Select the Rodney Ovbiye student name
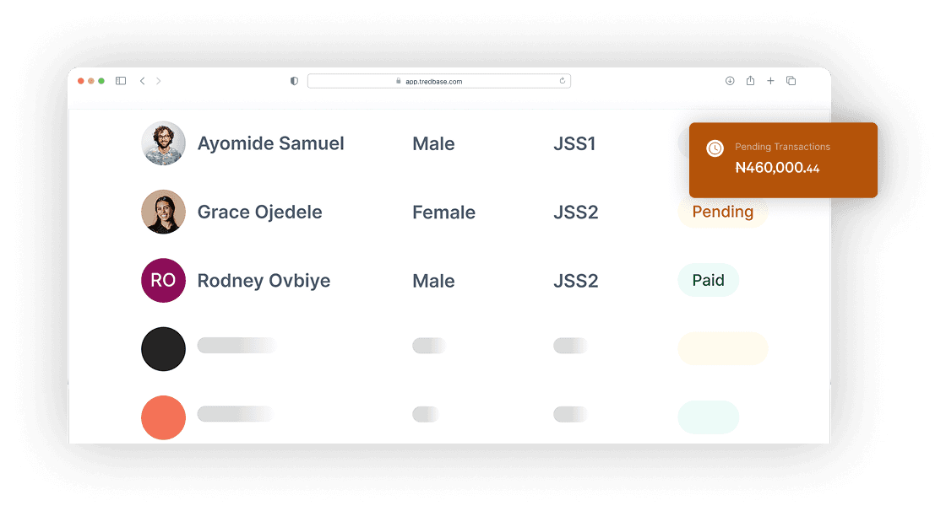 [264, 281]
